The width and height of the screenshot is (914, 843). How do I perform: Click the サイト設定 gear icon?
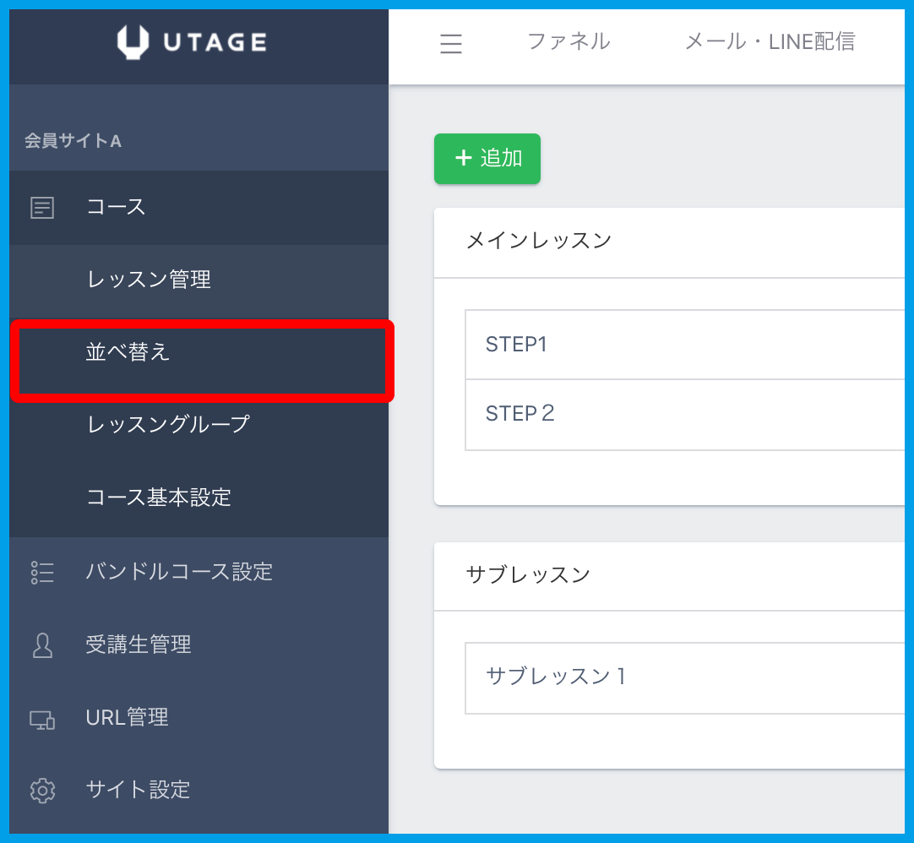tap(42, 791)
